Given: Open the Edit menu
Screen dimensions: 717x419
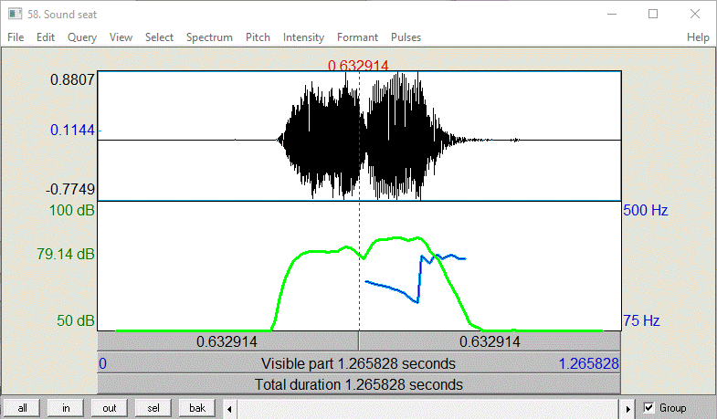Looking at the screenshot, I should coord(46,37).
